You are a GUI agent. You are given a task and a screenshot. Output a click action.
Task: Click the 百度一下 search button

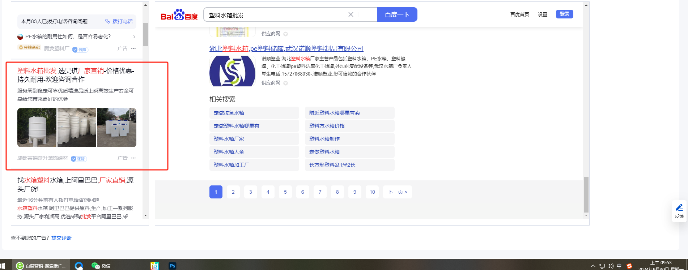coord(397,14)
